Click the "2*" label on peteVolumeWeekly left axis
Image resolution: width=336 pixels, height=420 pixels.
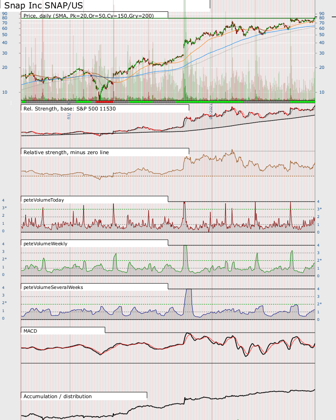pyautogui.click(x=5, y=259)
